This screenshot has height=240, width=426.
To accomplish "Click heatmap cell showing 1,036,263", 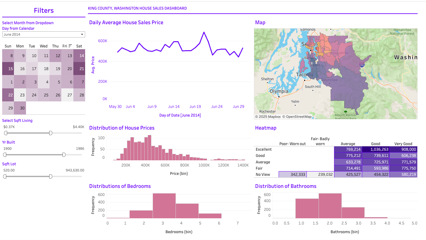I will [x=376, y=149].
